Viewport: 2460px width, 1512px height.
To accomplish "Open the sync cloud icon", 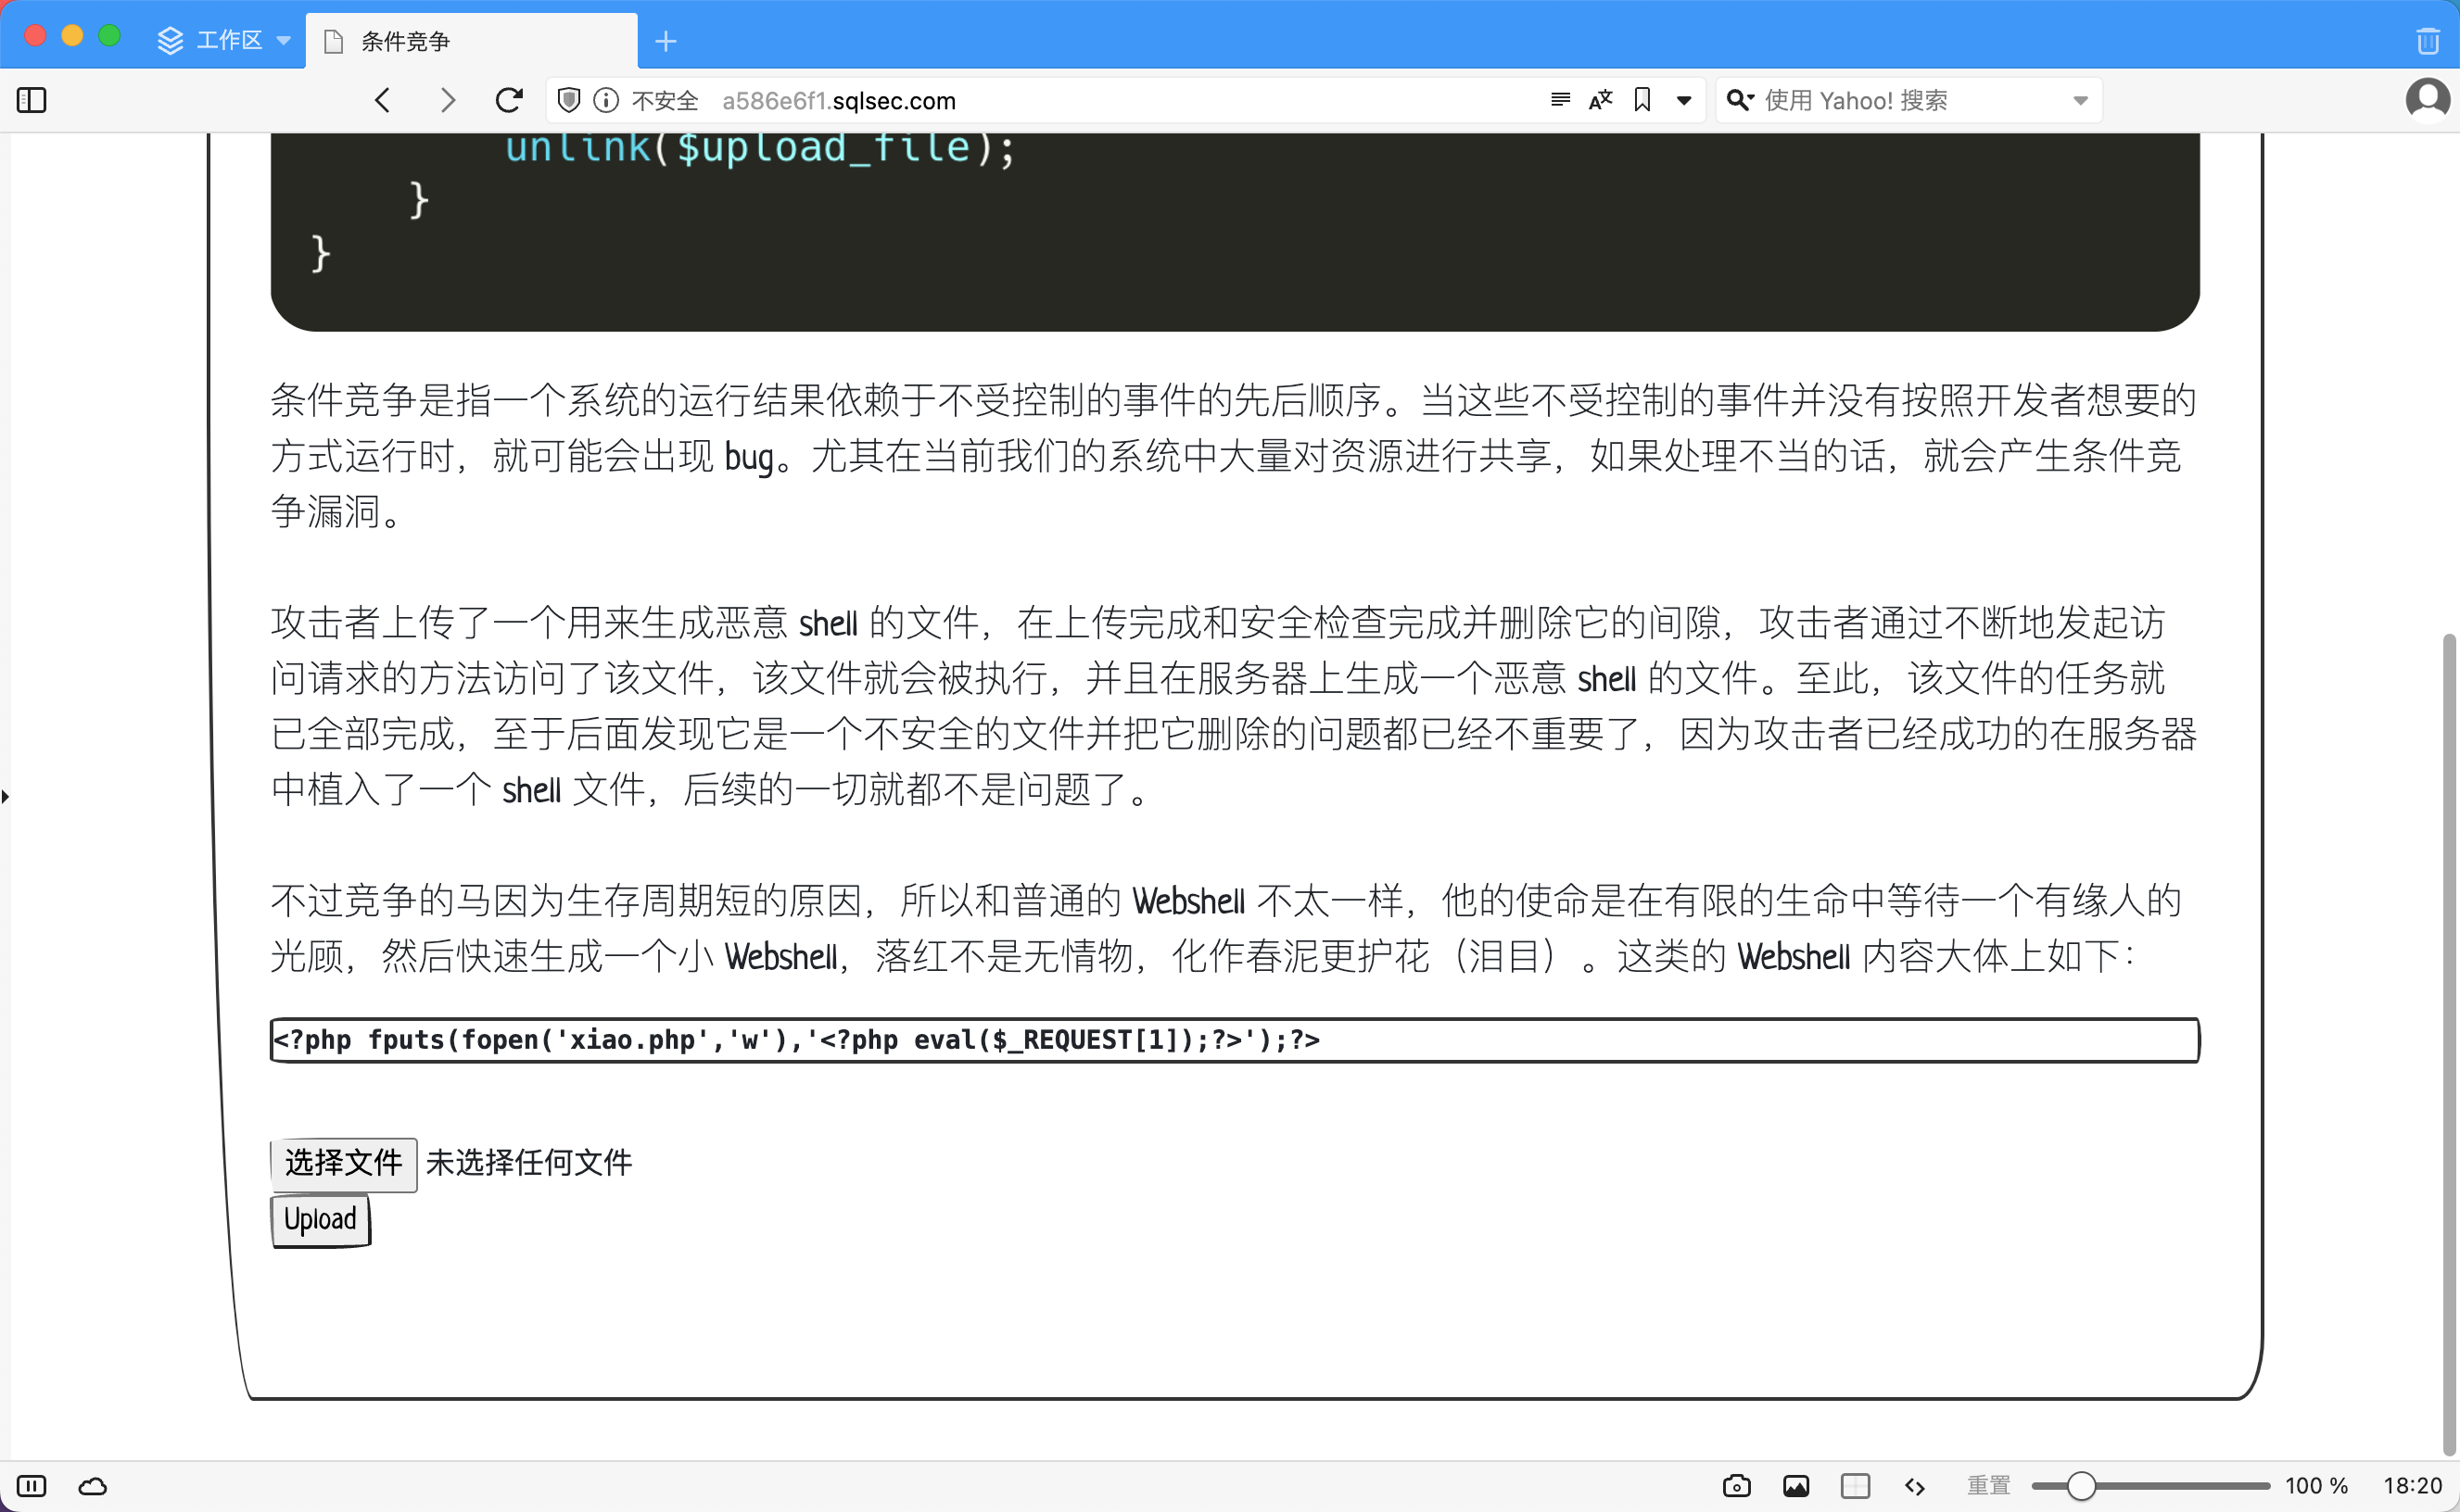I will click(93, 1485).
